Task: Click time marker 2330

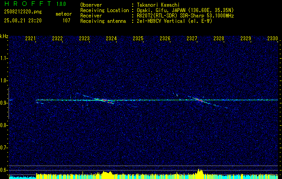Action: click(x=273, y=38)
